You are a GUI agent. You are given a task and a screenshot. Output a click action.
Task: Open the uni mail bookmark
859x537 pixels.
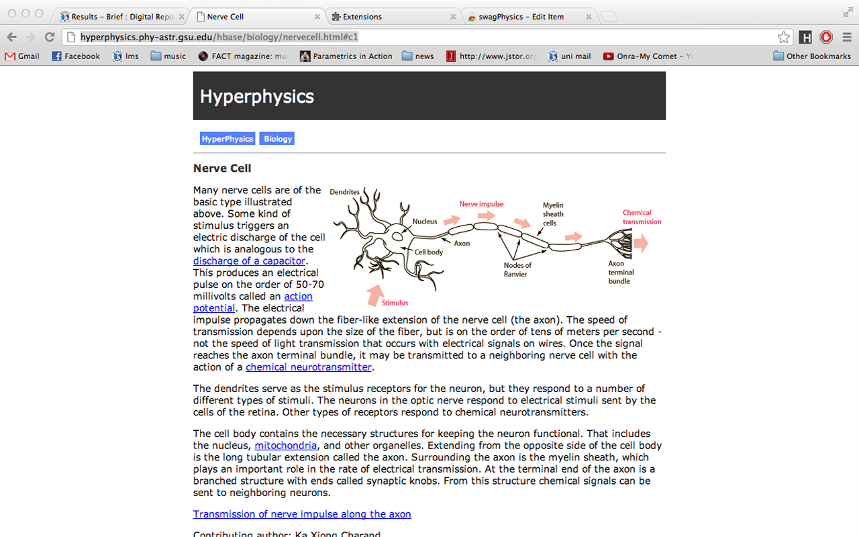(569, 56)
